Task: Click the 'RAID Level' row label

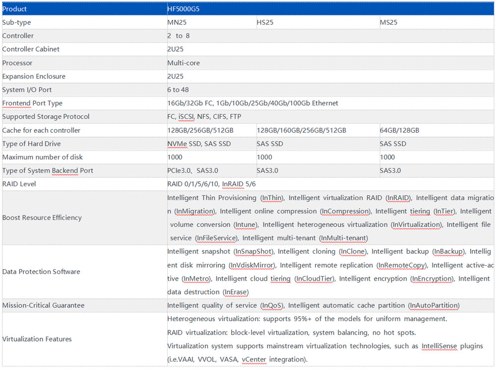Action: tap(19, 184)
